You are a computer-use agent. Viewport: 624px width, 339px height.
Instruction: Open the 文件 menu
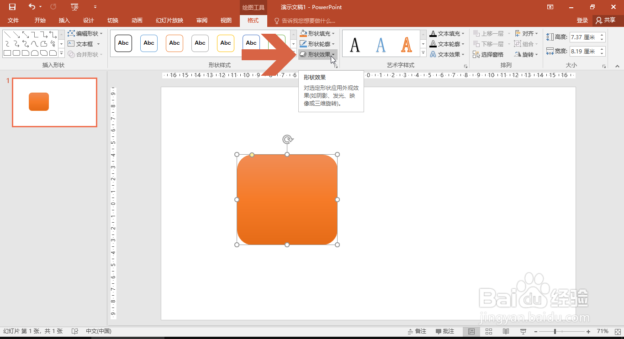point(13,21)
